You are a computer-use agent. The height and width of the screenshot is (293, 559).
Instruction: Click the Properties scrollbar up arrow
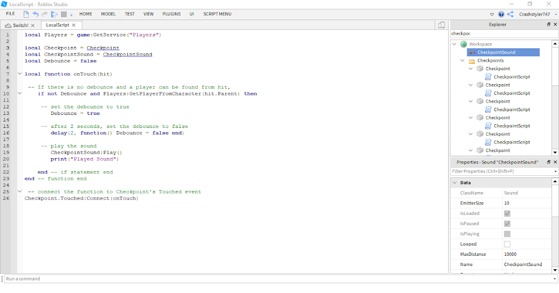[555, 180]
